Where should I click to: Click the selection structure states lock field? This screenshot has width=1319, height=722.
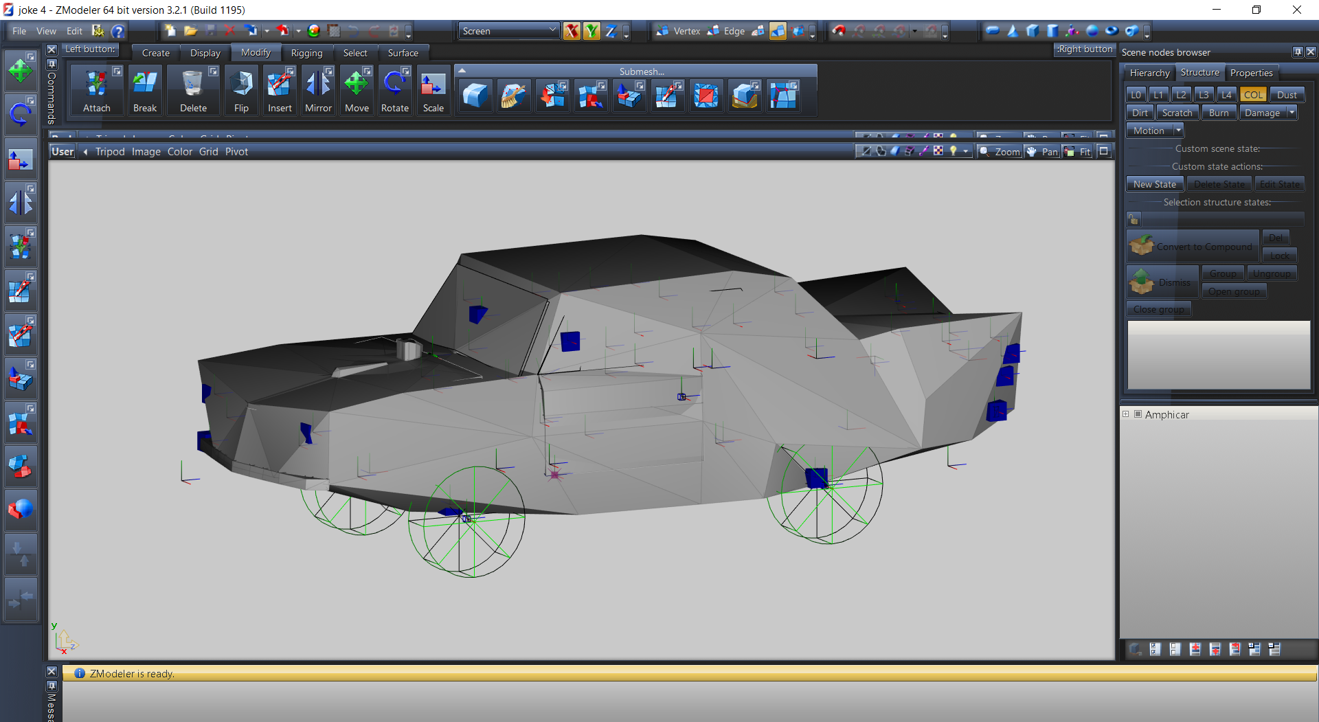(x=1134, y=219)
